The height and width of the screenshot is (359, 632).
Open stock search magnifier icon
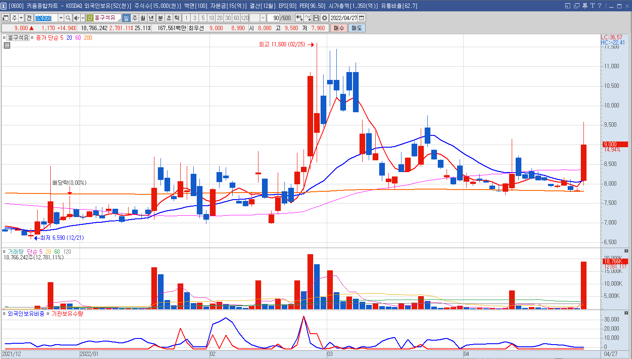(68, 18)
